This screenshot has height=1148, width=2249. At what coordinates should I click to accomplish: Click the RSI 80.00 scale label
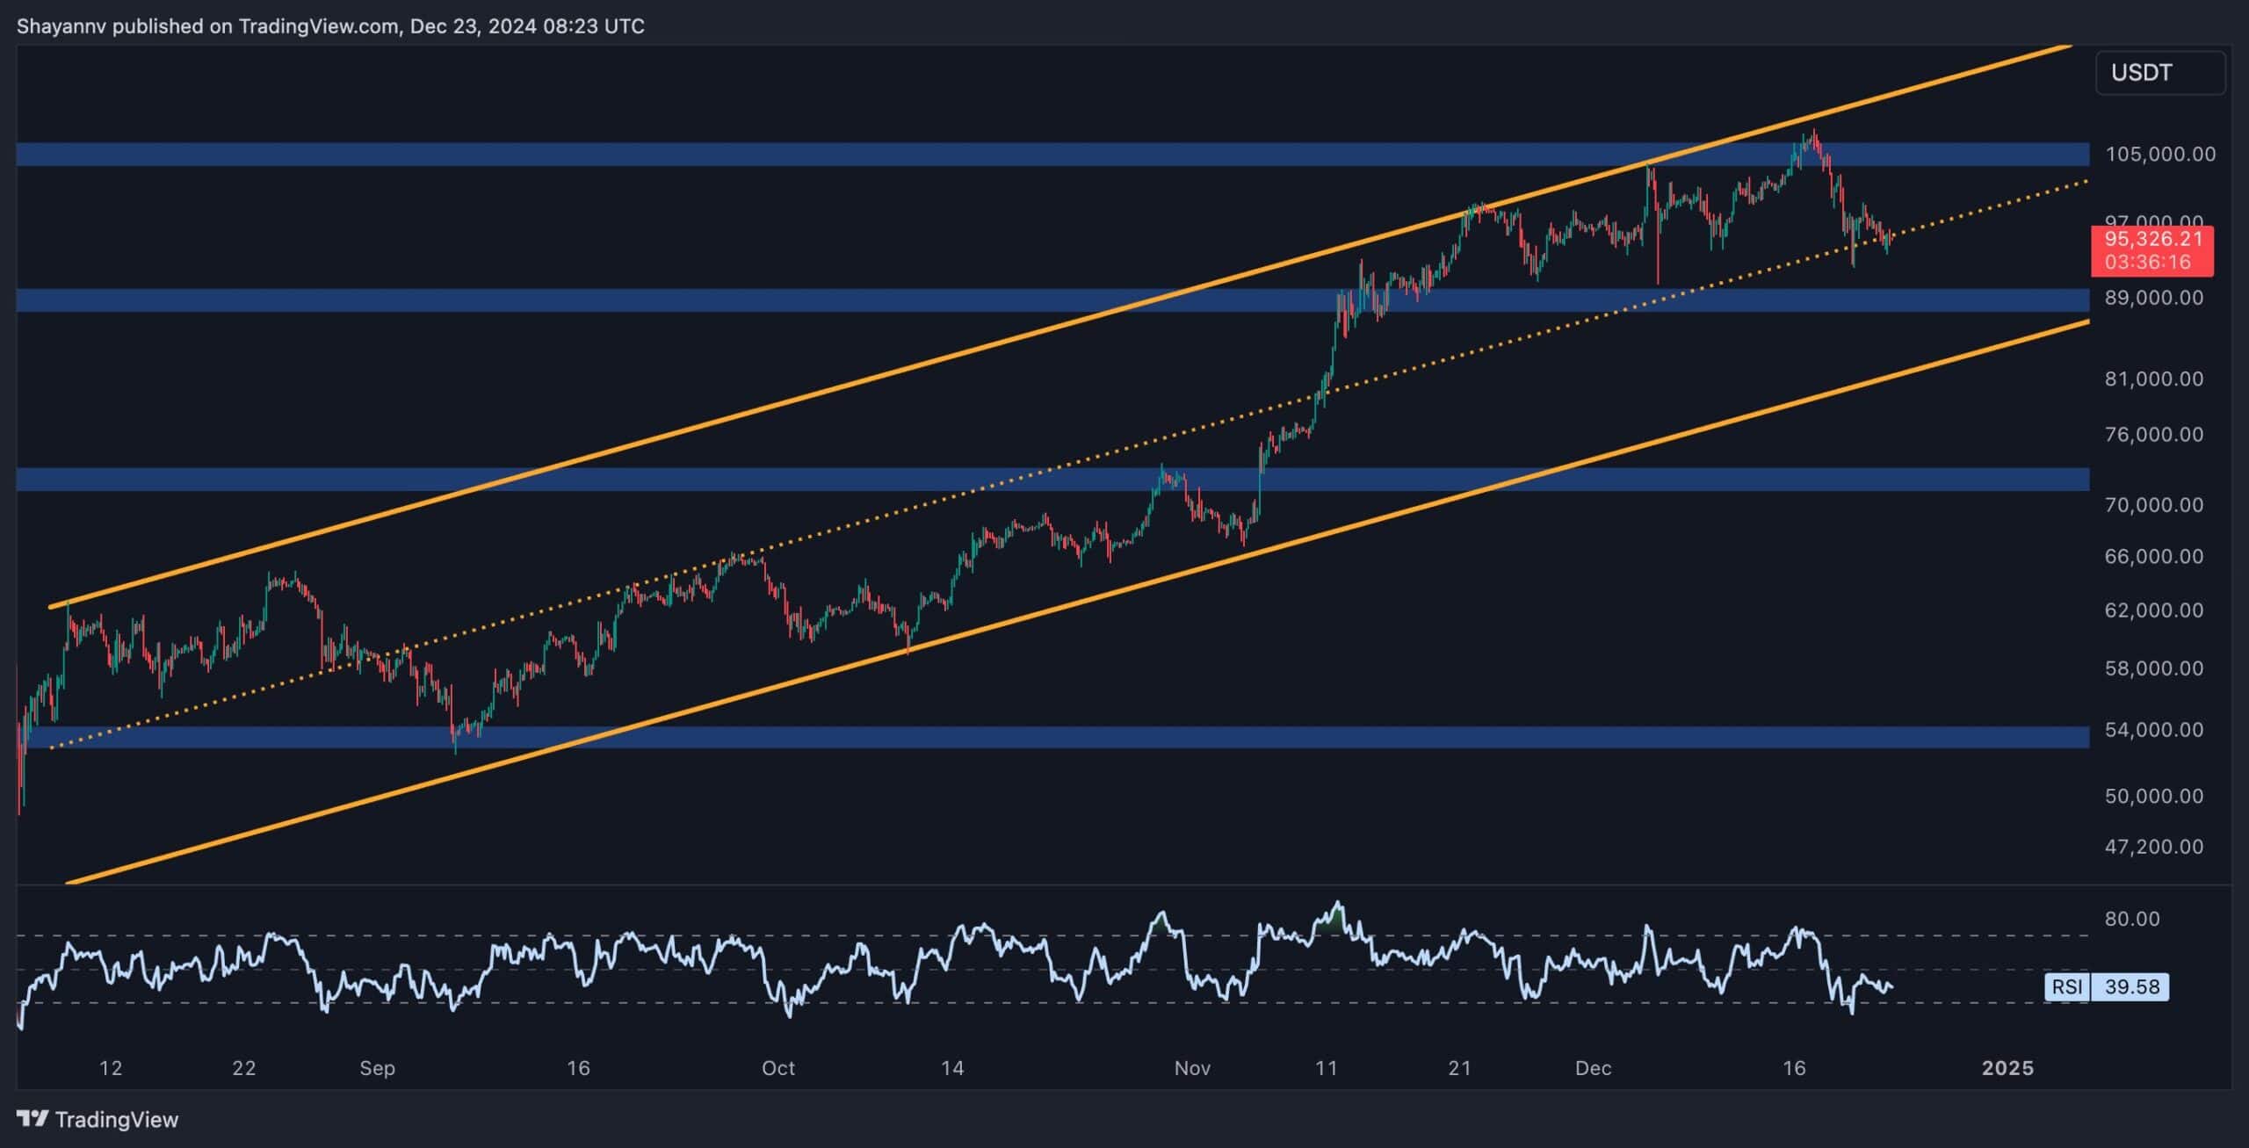(2131, 919)
